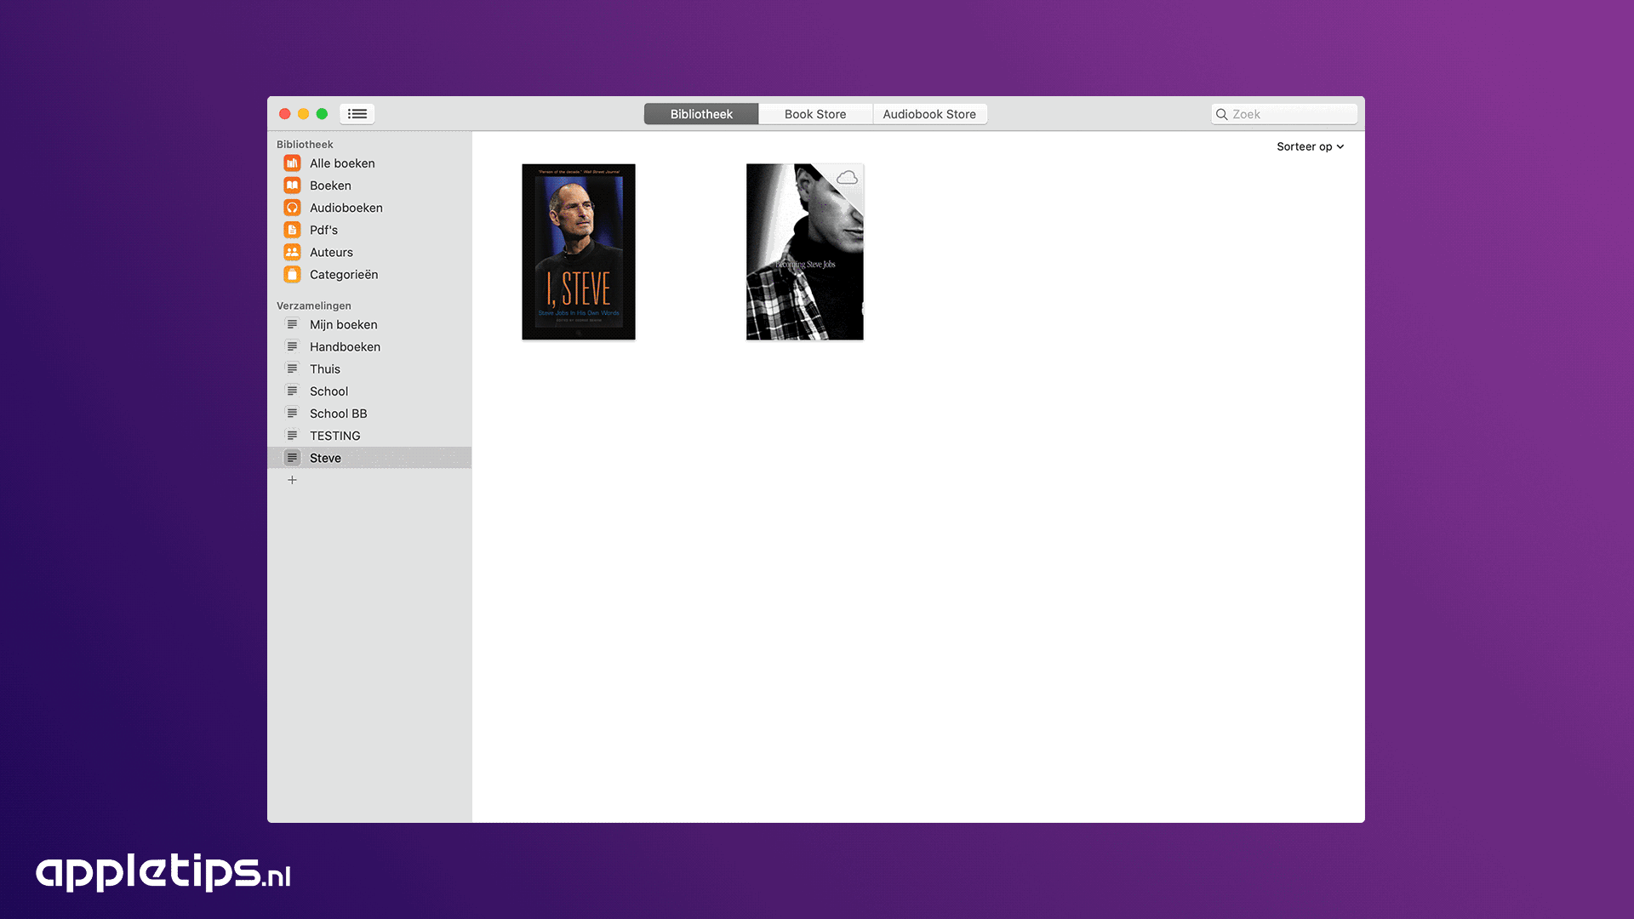Open the I, Steve book cover
The height and width of the screenshot is (919, 1634).
point(579,253)
